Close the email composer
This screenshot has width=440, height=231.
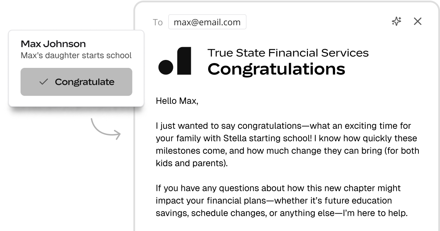tap(417, 21)
